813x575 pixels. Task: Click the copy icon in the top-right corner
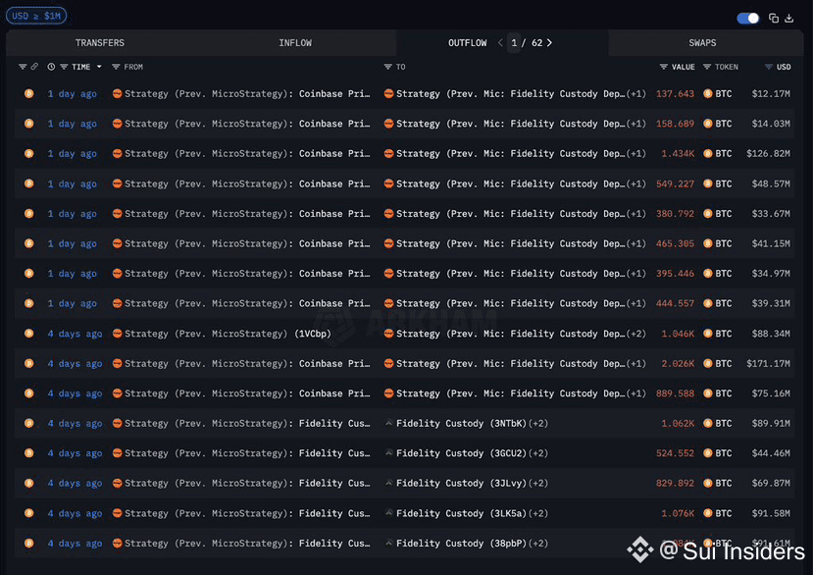[x=774, y=18]
